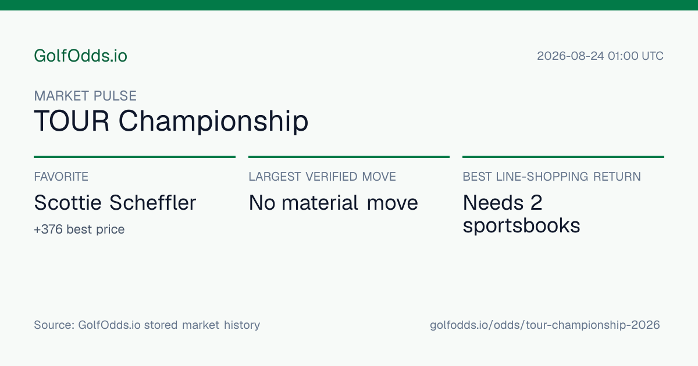Image resolution: width=698 pixels, height=366 pixels.
Task: Click the +376 best price text
Action: click(x=79, y=229)
